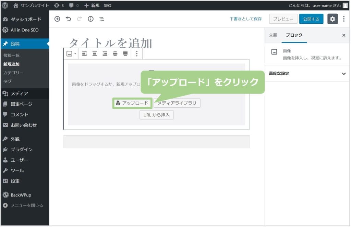The image size is (351, 227).
Task: Click the アップロード button
Action: pyautogui.click(x=132, y=103)
